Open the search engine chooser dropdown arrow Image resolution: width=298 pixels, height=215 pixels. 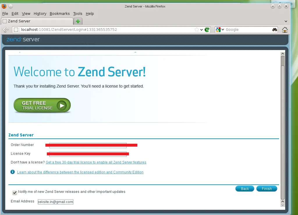223,30
